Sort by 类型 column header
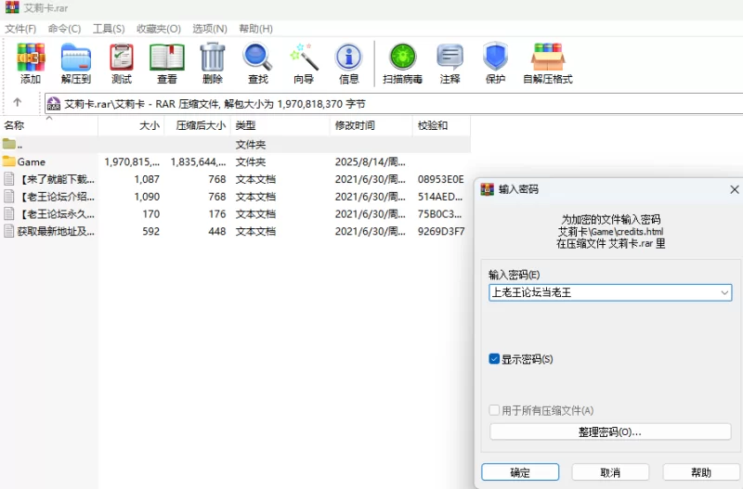This screenshot has width=743, height=489. click(x=280, y=125)
